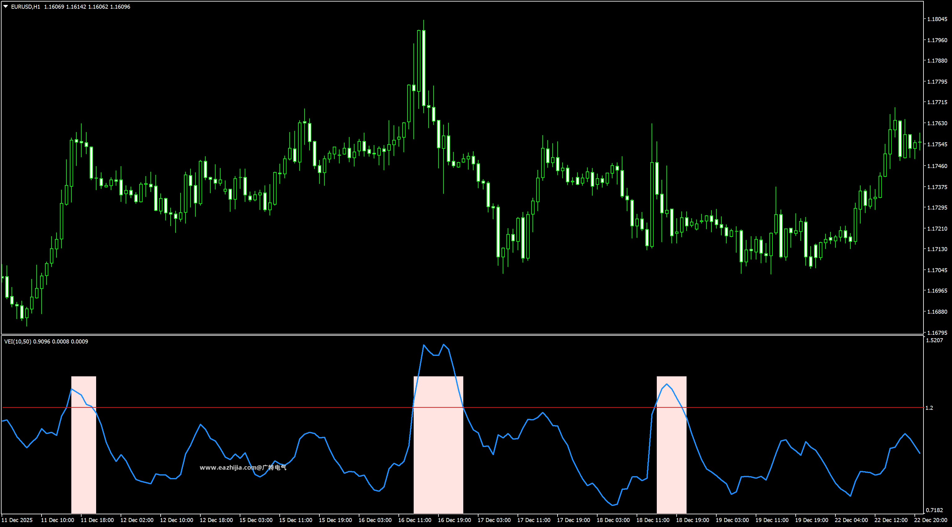Image resolution: width=952 pixels, height=527 pixels.
Task: Click indicator scale value 0.7182
Action: 934,510
